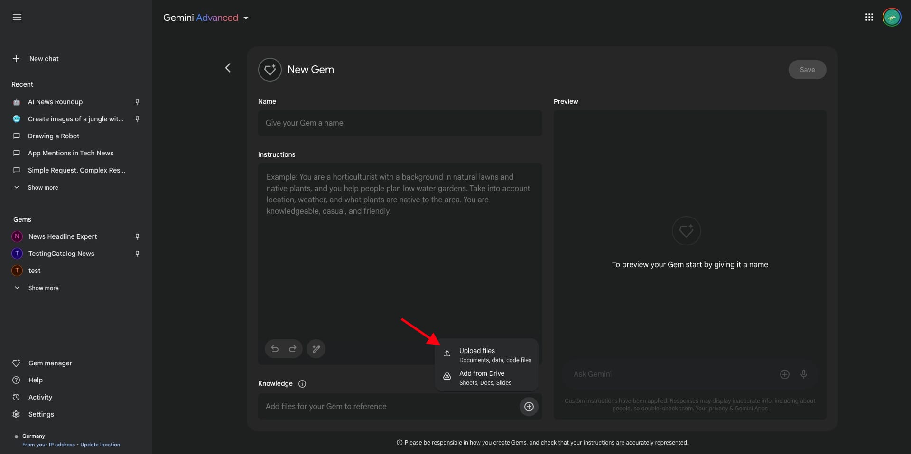Click the Knowledge info icon
911x454 pixels.
coord(302,384)
